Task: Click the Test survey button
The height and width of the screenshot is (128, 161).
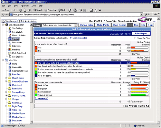Action: click(150, 25)
